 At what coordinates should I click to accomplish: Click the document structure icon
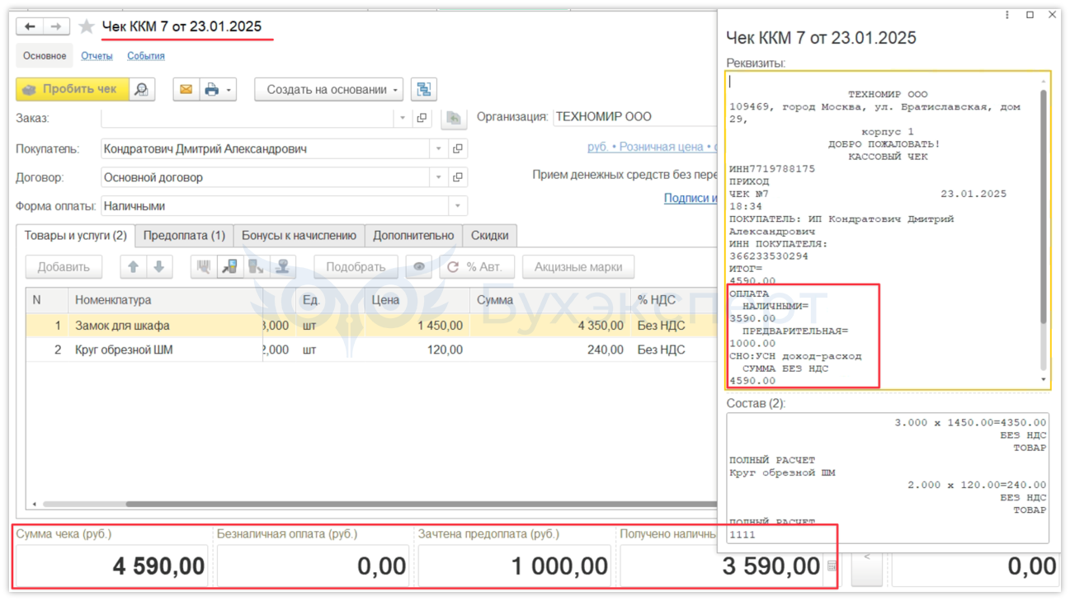pyautogui.click(x=423, y=89)
